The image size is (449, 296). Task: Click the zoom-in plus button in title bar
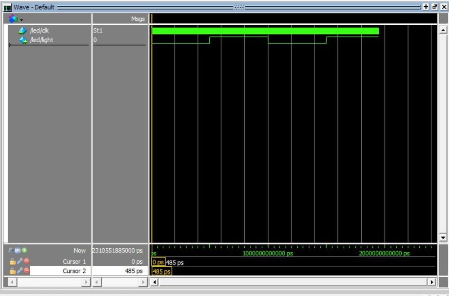coord(426,7)
